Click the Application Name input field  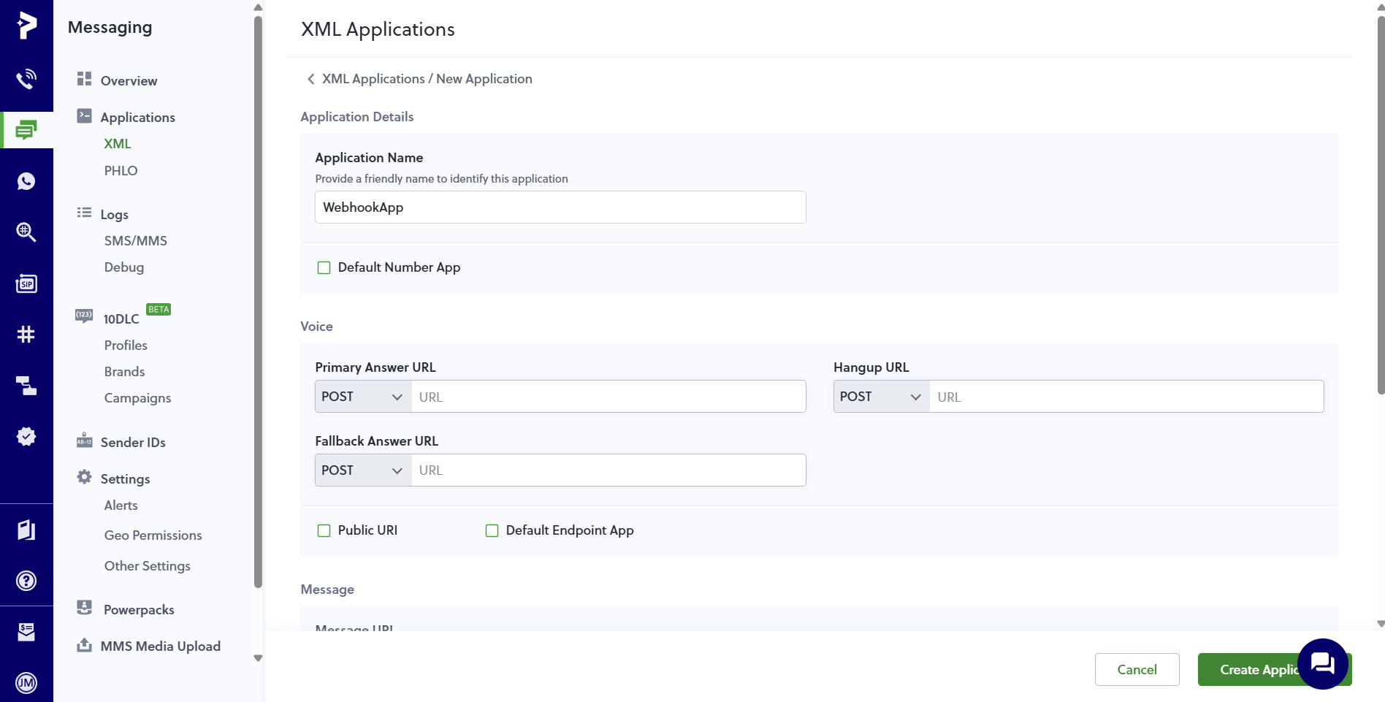click(x=560, y=207)
